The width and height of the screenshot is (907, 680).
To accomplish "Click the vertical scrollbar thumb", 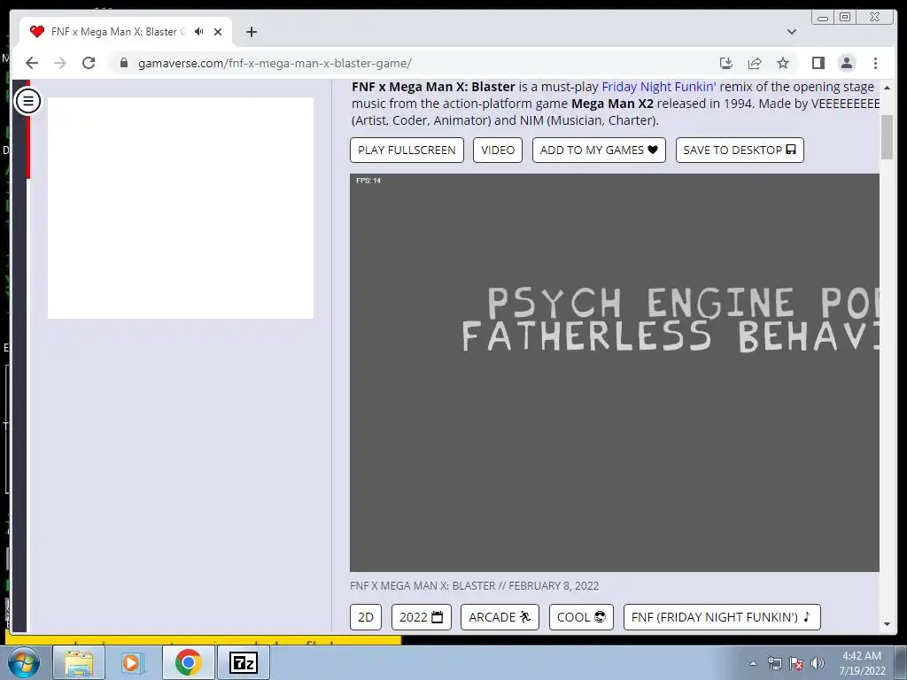I will (887, 136).
